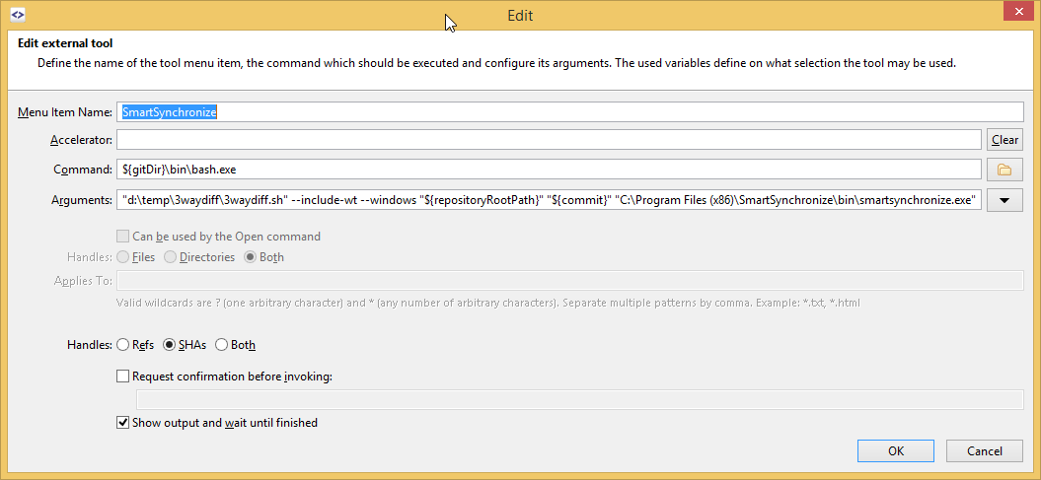
Task: Confirm the dialog with OK
Action: tap(896, 450)
